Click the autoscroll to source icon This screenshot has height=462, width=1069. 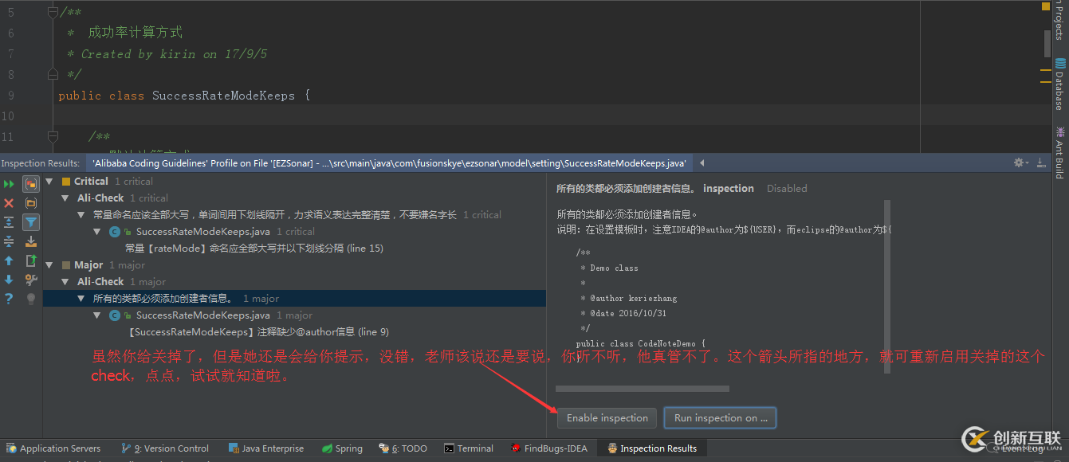[31, 241]
